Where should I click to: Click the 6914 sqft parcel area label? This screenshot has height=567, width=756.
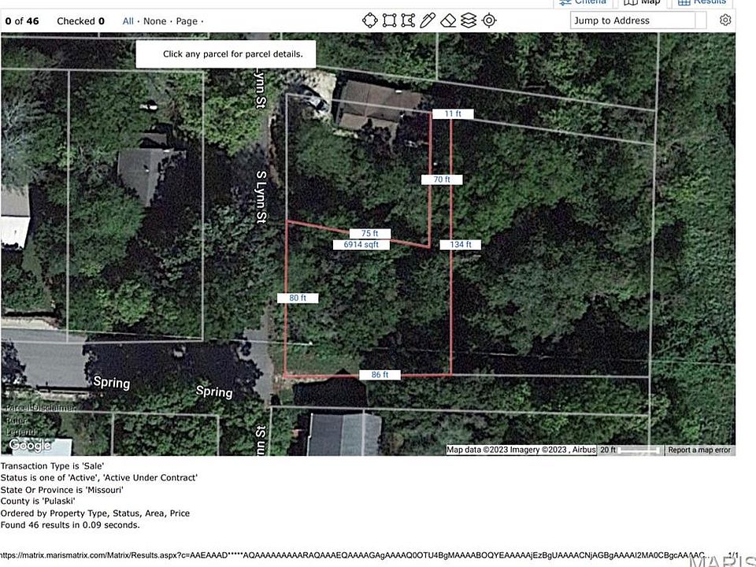(361, 244)
